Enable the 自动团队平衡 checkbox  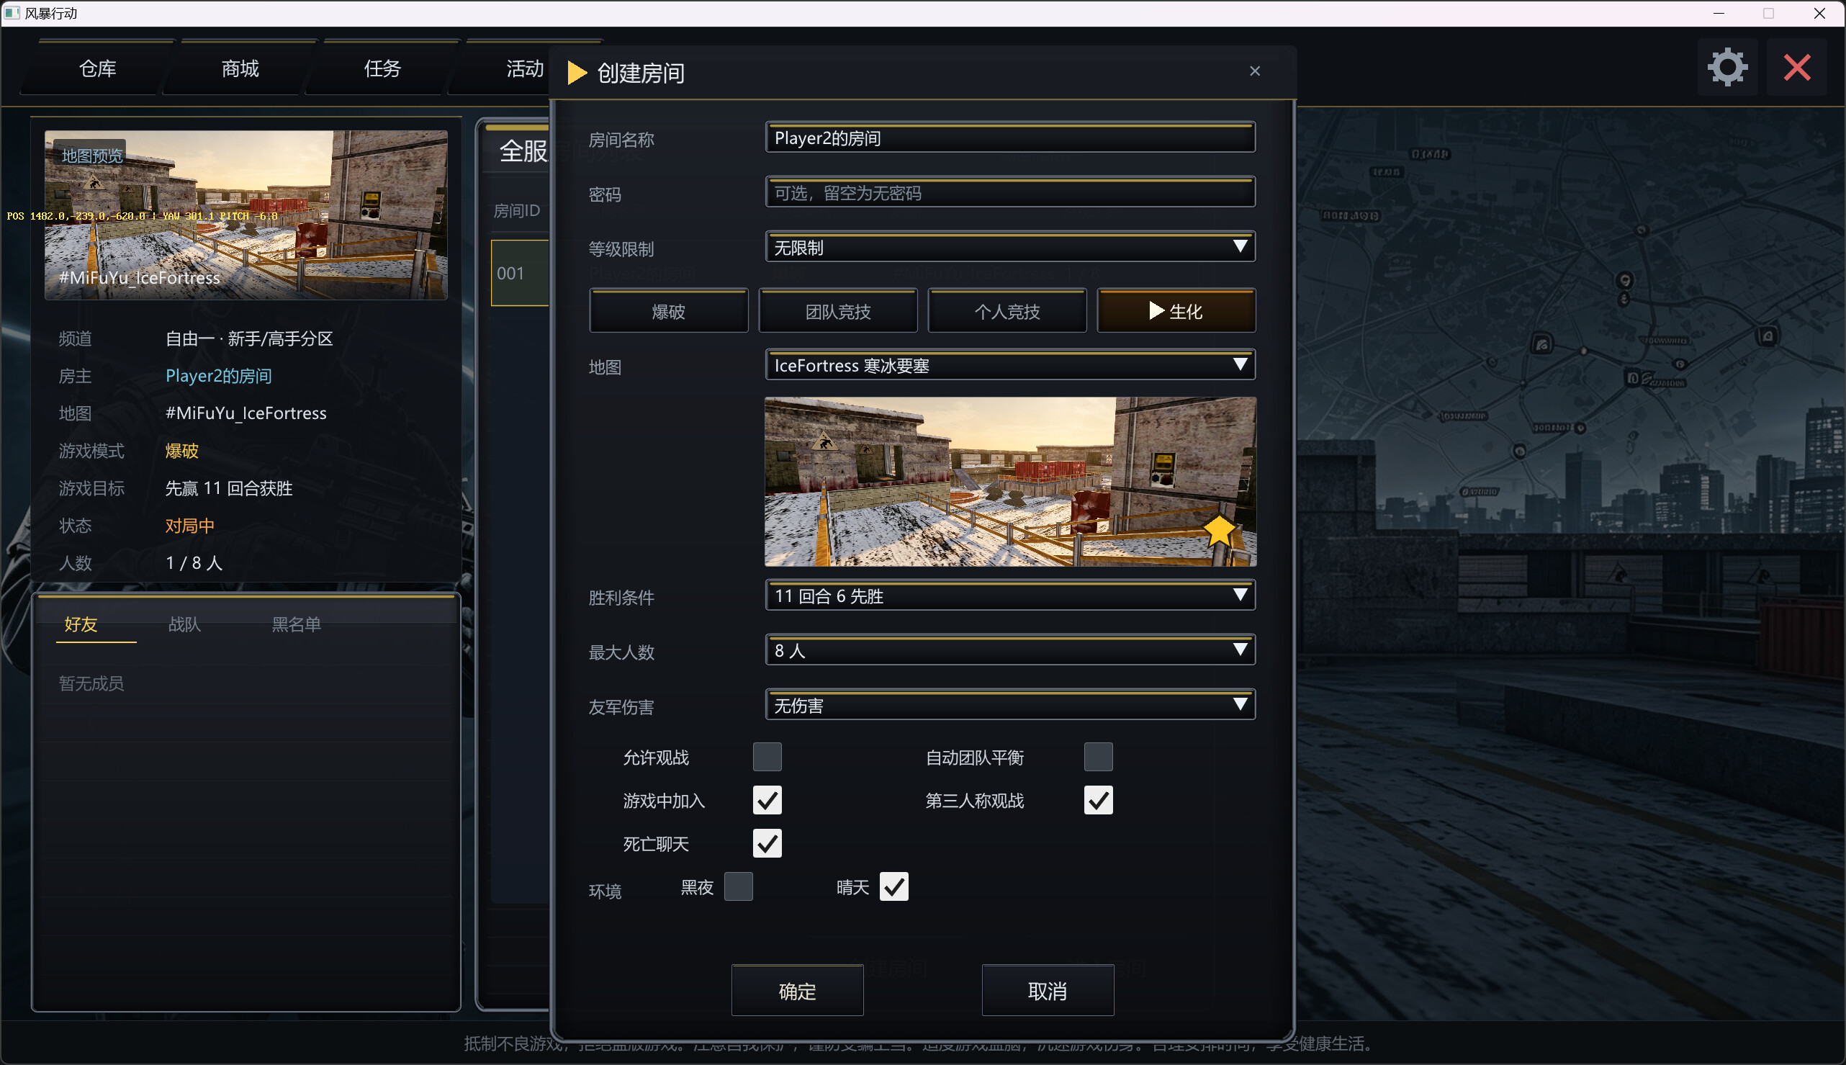(x=1098, y=756)
